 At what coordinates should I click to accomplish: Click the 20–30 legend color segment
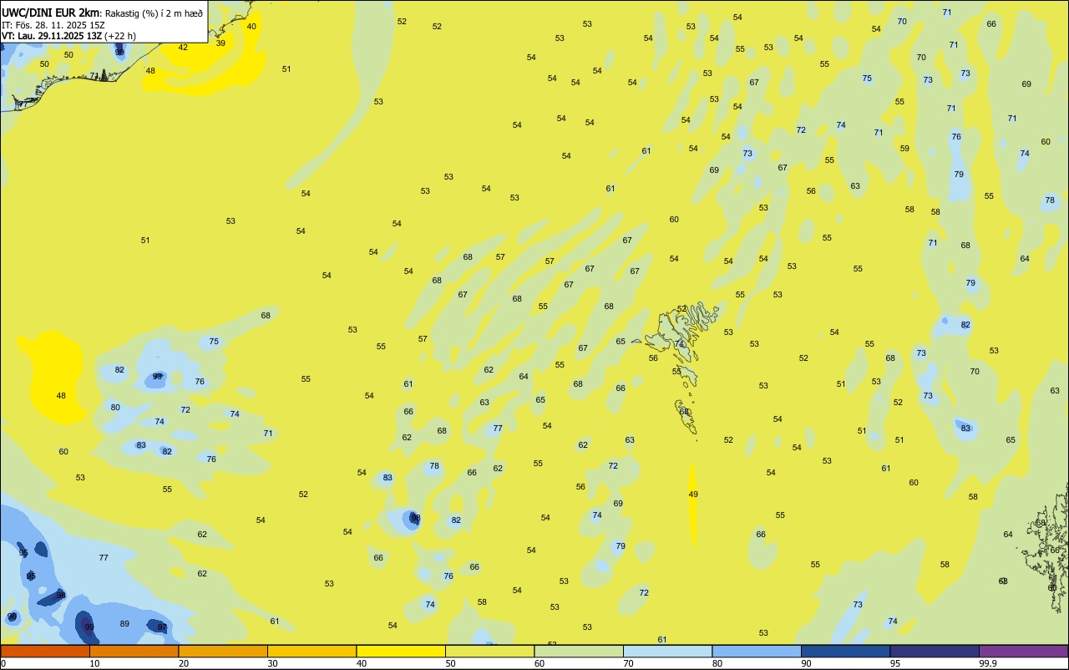pos(223,651)
